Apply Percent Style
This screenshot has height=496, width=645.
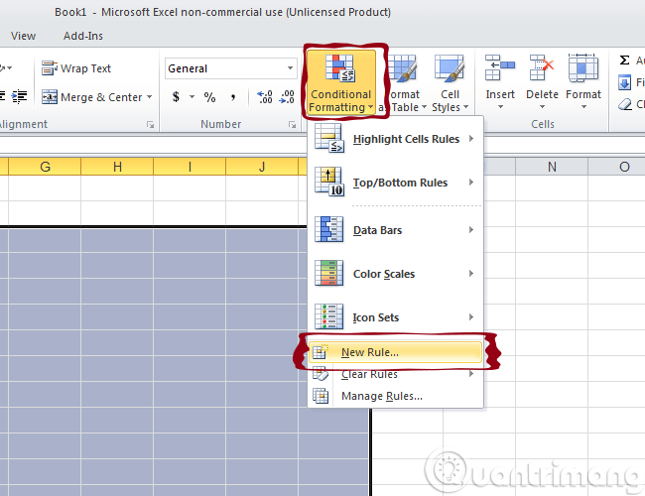209,97
